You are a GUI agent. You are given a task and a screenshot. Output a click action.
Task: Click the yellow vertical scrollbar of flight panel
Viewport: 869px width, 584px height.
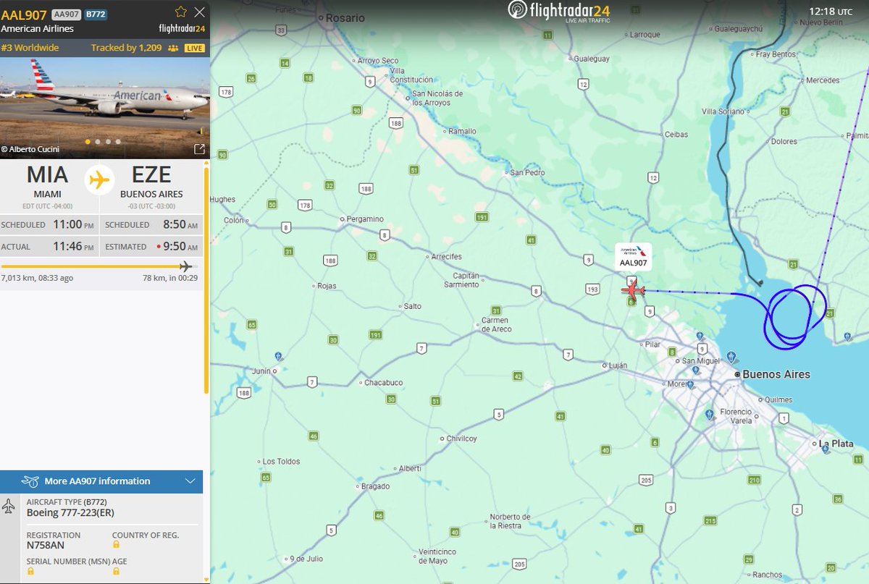pyautogui.click(x=207, y=281)
